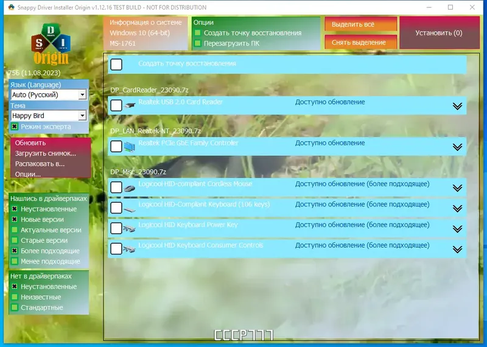The image size is (487, 347).
Task: Open 'Опции...' in the left menu
Action: (x=27, y=174)
